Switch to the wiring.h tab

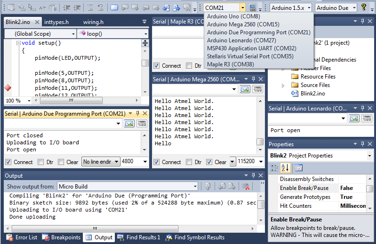click(93, 22)
